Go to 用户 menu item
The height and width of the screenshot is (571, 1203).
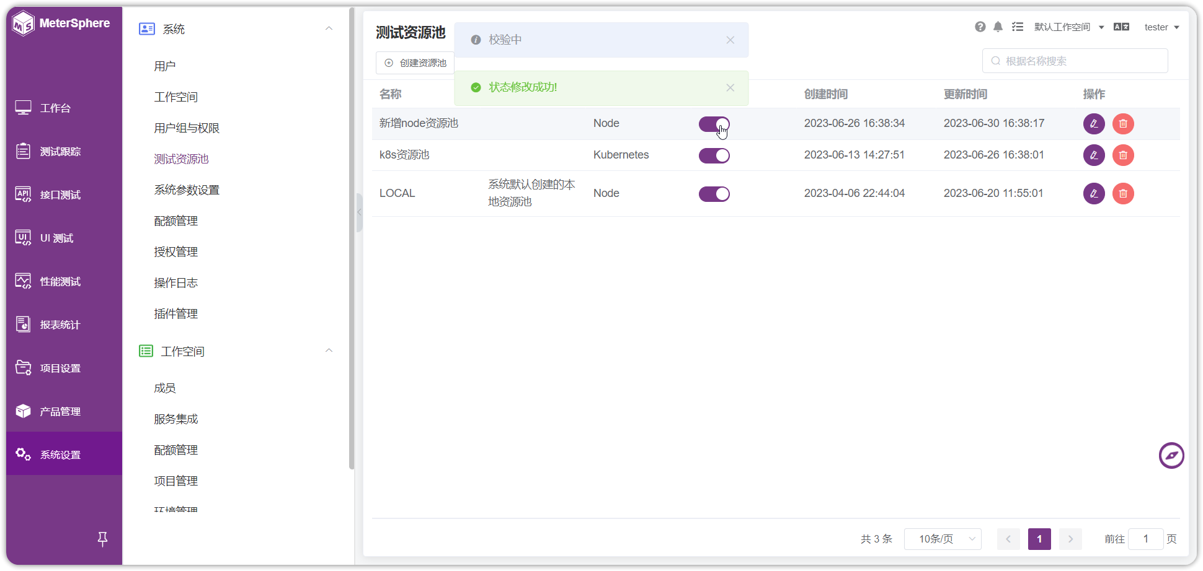pos(164,66)
